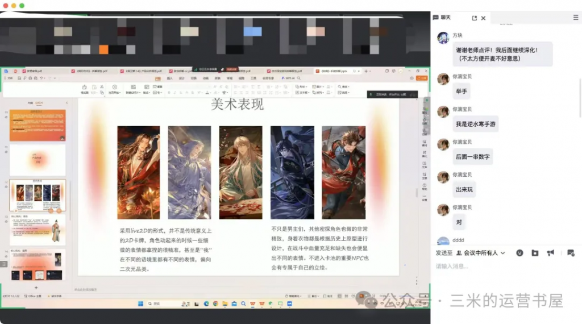Screen dimensions: 582x324
Task: Click 方块's avatar in the chat
Action: click(x=443, y=38)
